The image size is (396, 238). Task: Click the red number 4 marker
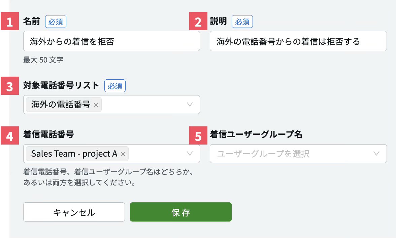pos(10,135)
